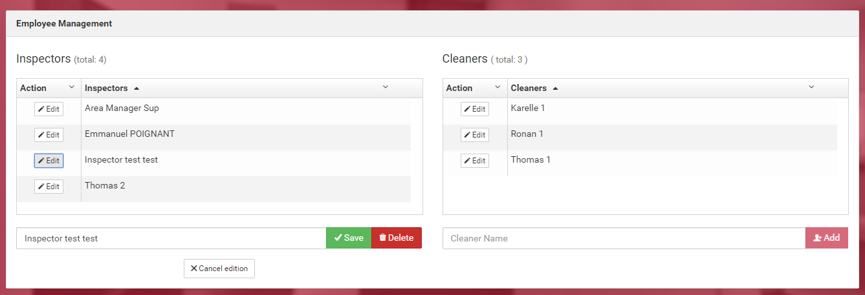865x295 pixels.
Task: Select the Emmanuel POIGNANT name cell
Action: point(129,134)
